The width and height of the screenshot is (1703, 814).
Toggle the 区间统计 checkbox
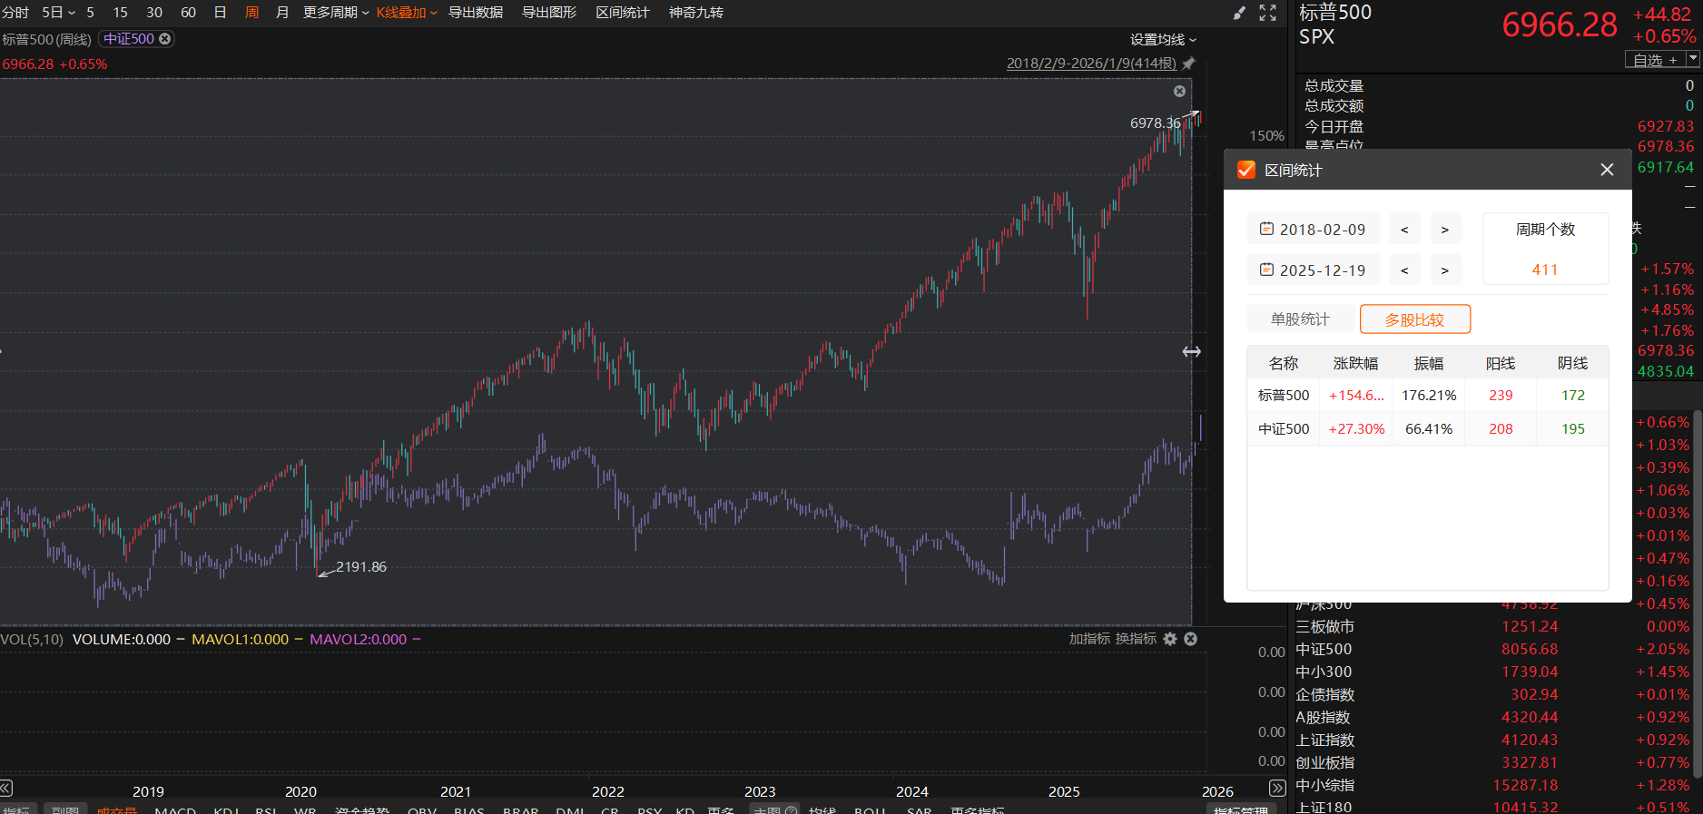(x=1246, y=170)
